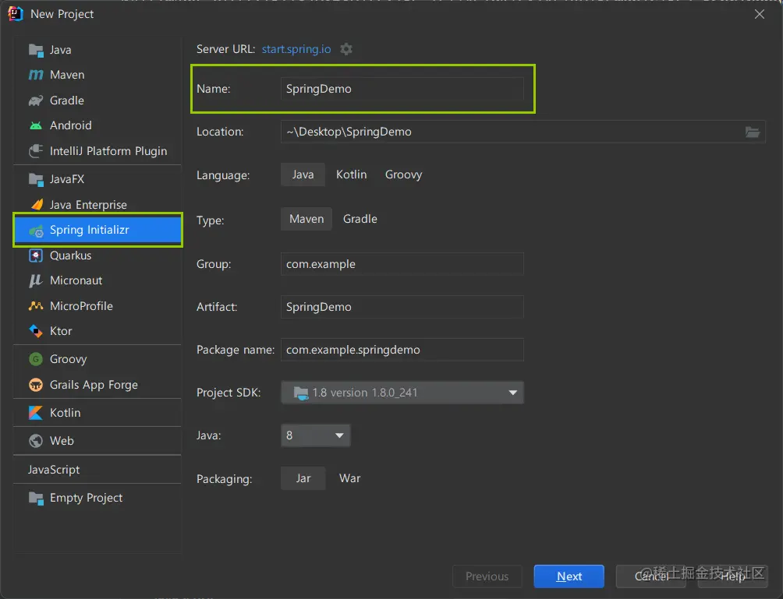Pick the Kotlin K icon in sidebar

point(36,413)
